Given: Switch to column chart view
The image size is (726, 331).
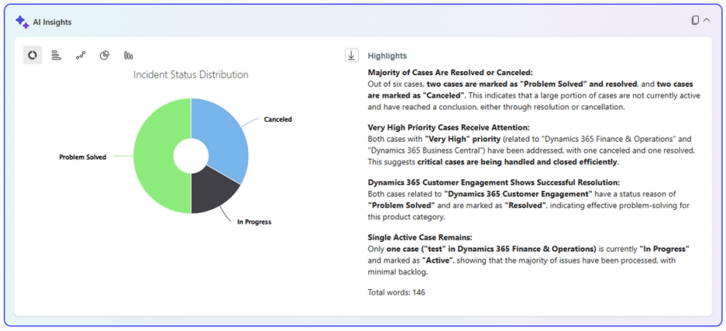Looking at the screenshot, I should coord(129,55).
